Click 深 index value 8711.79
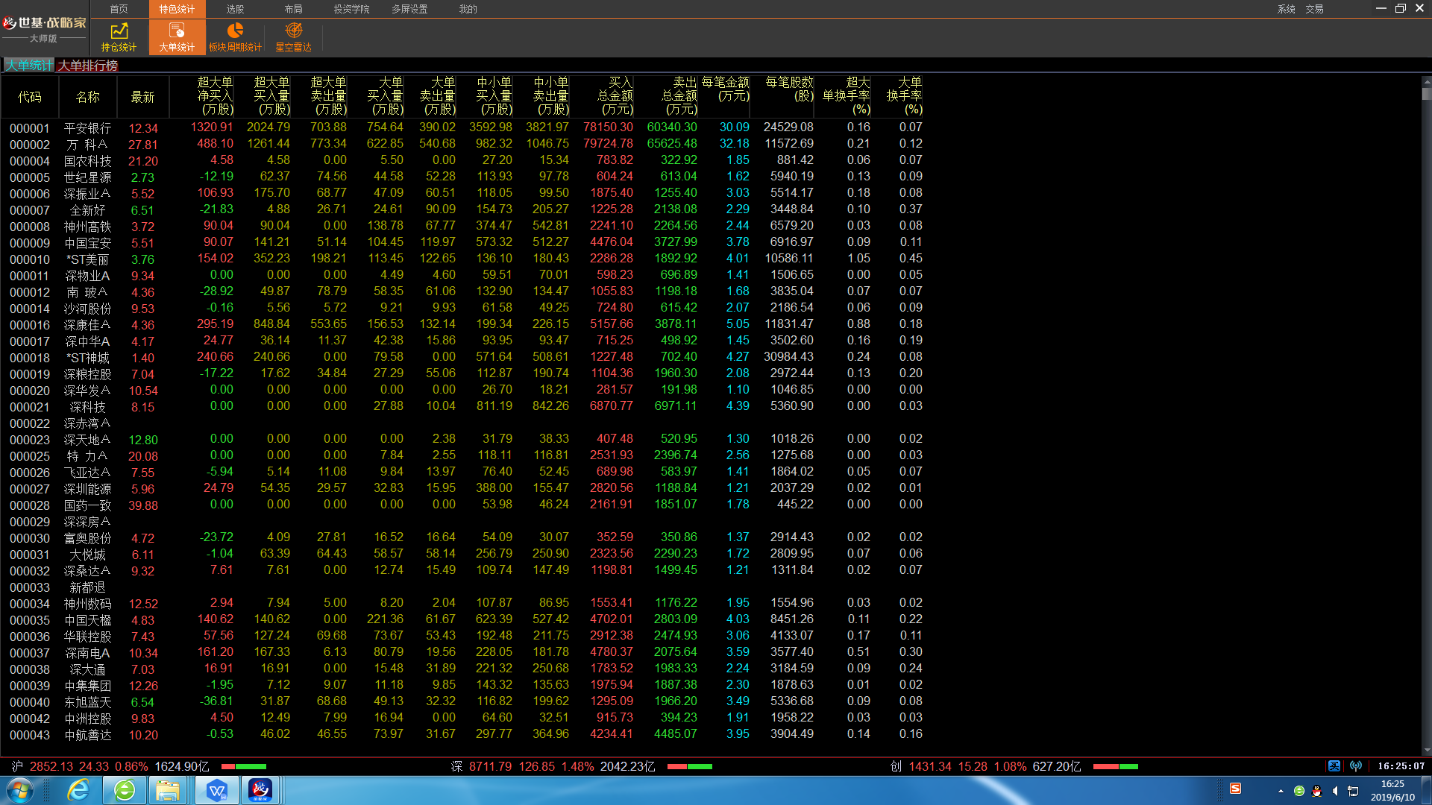This screenshot has height=805, width=1432. [x=490, y=766]
